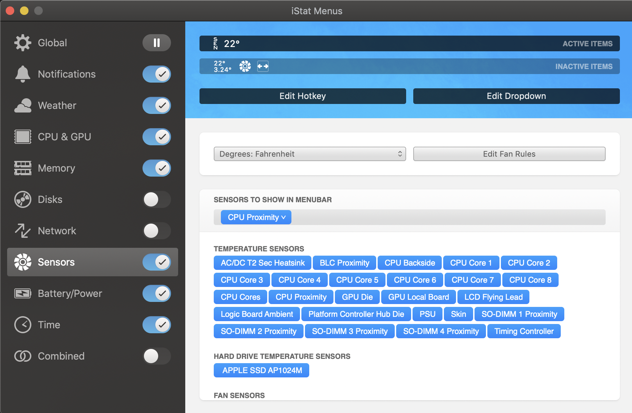This screenshot has width=632, height=413.
Task: Open the Memory settings section
Action: click(x=93, y=168)
